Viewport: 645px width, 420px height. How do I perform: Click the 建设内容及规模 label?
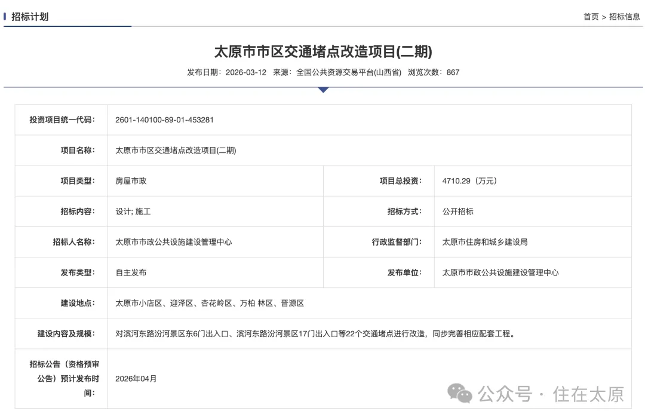[66, 333]
